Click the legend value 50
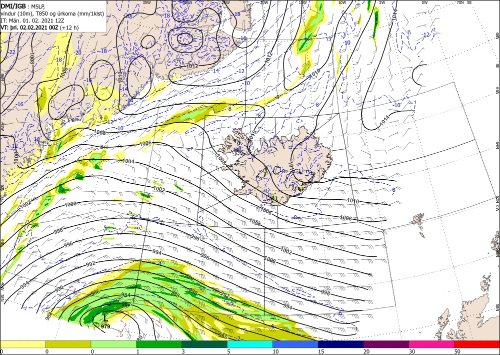500x355 pixels. tap(457, 352)
